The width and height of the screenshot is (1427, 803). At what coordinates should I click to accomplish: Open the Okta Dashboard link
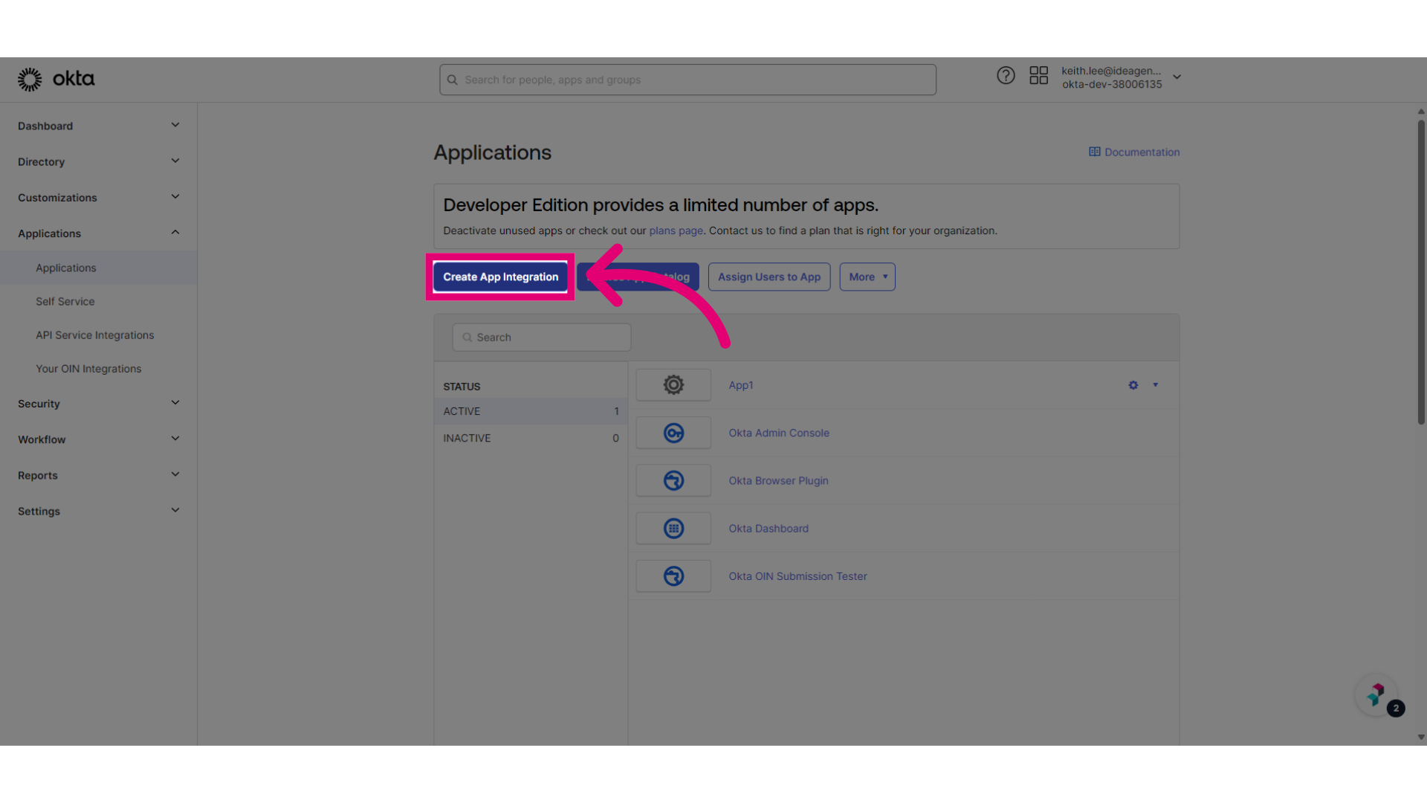coord(768,529)
